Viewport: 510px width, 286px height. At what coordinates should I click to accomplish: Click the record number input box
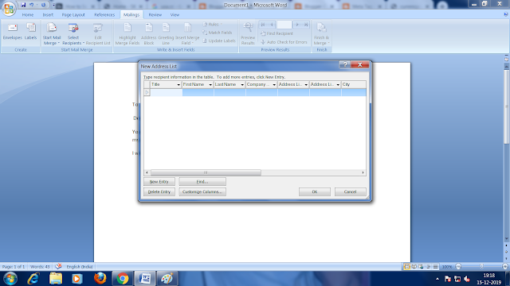284,25
